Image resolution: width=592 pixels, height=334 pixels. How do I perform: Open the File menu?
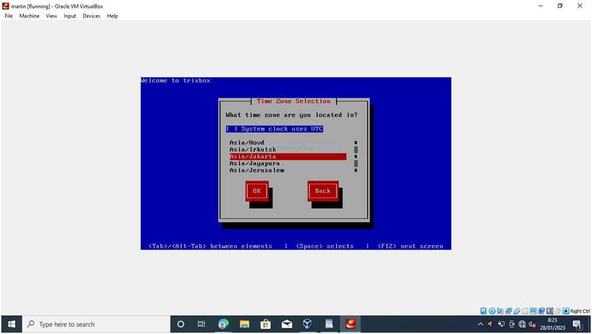click(9, 16)
